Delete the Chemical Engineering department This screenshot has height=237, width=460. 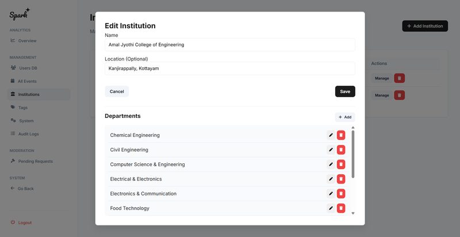tap(341, 135)
